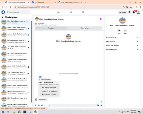Expand the Customize chat section
The image size is (143, 114).
(122, 38)
